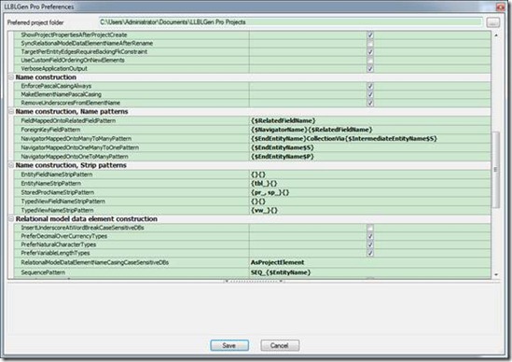
Task: Edit NavigatorMappedOntoManyToManyPattern value
Action: coord(370,138)
